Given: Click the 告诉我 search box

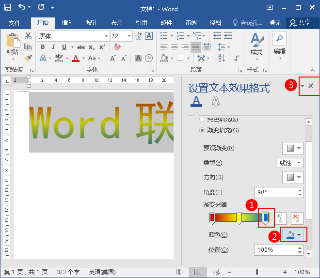Looking at the screenshot, I should (248, 23).
